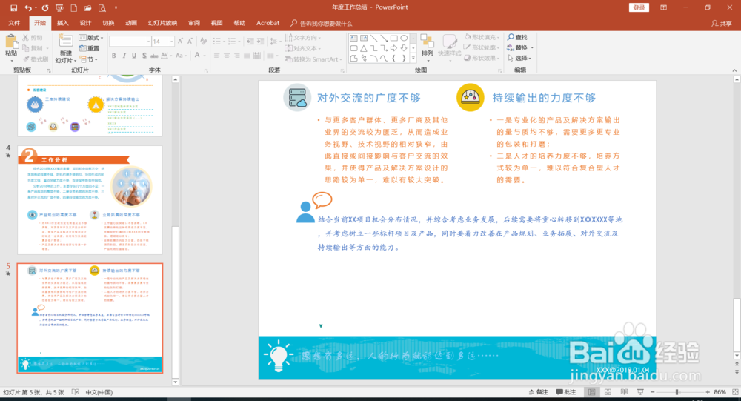Toggle italic formatting
This screenshot has width=741, height=401.
click(x=124, y=56)
